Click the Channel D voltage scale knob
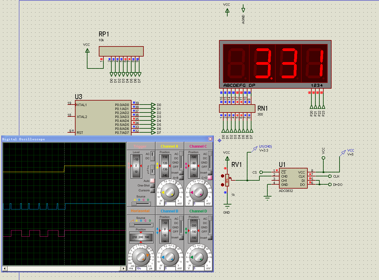 pyautogui.click(x=198, y=257)
